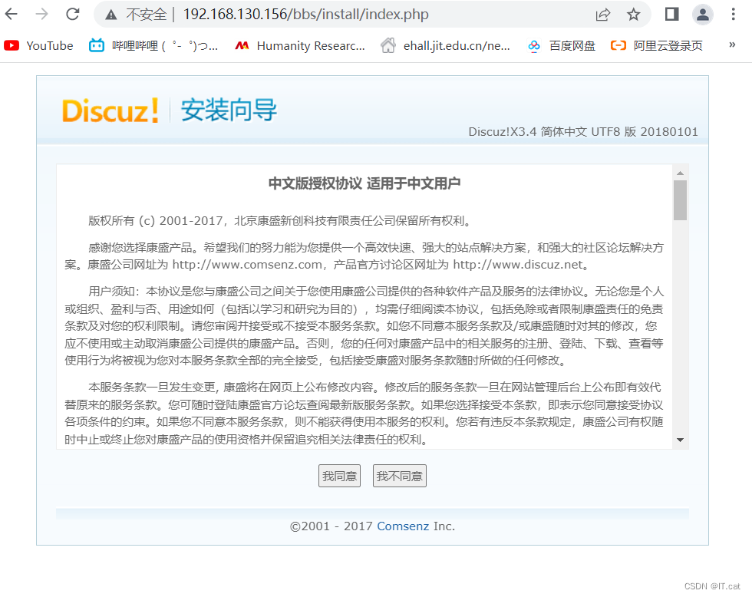This screenshot has width=752, height=597.
Task: Open the 阿里云登录页 bookmark
Action: (x=657, y=45)
